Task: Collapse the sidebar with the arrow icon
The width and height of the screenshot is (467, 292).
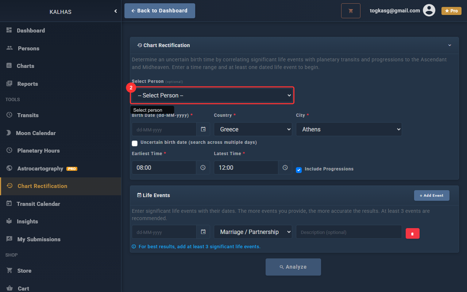Action: coord(116,11)
